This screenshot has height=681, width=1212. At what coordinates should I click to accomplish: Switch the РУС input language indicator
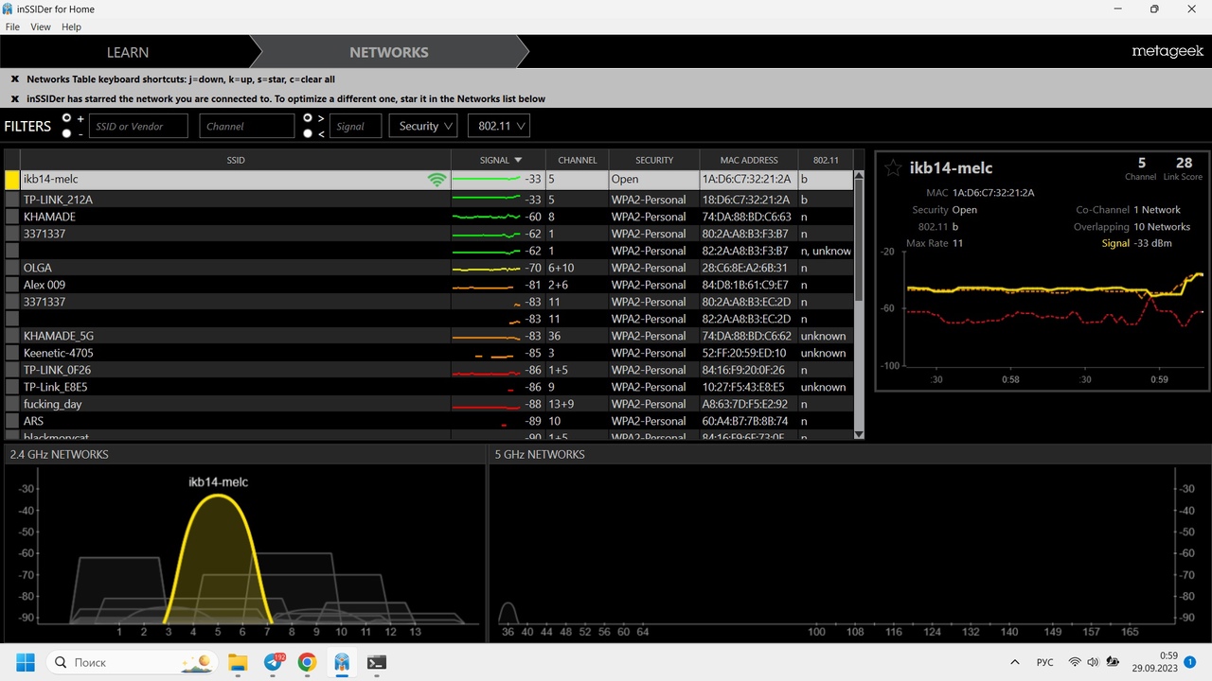tap(1045, 662)
